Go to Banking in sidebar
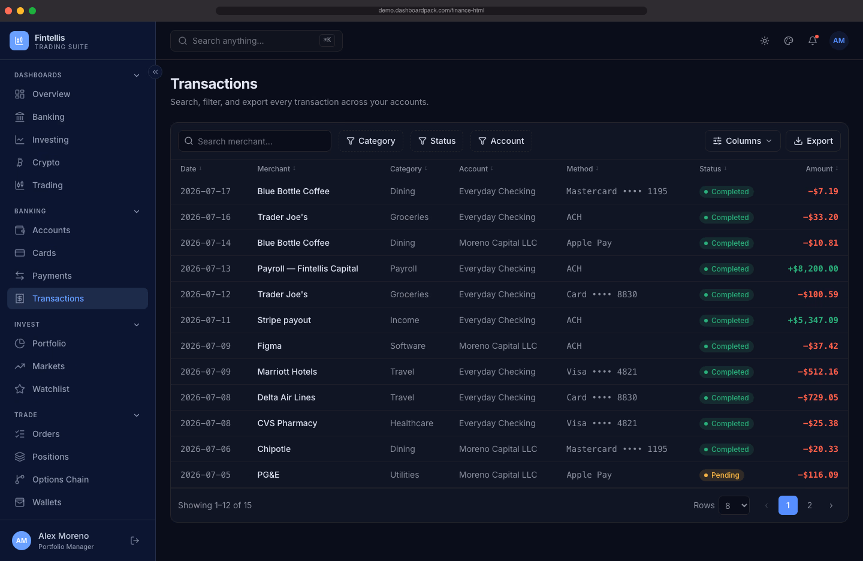This screenshot has height=561, width=863. [77, 117]
